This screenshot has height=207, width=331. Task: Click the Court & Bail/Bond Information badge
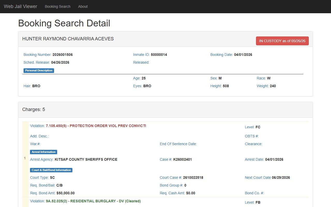51,170
